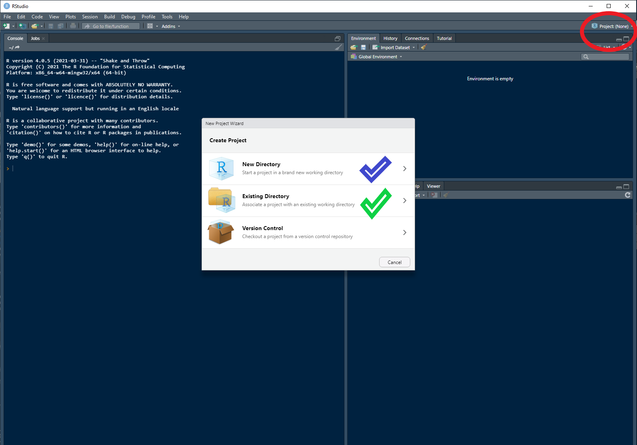The height and width of the screenshot is (445, 637).
Task: Open the Tools menu
Action: 167,17
